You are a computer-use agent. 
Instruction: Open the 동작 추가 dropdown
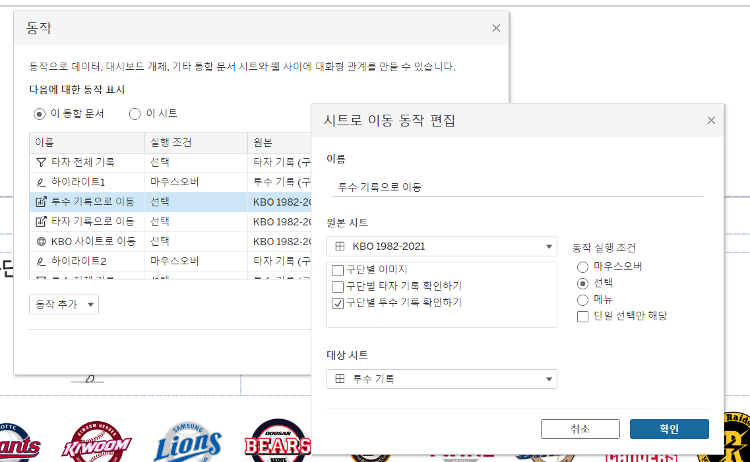click(64, 304)
